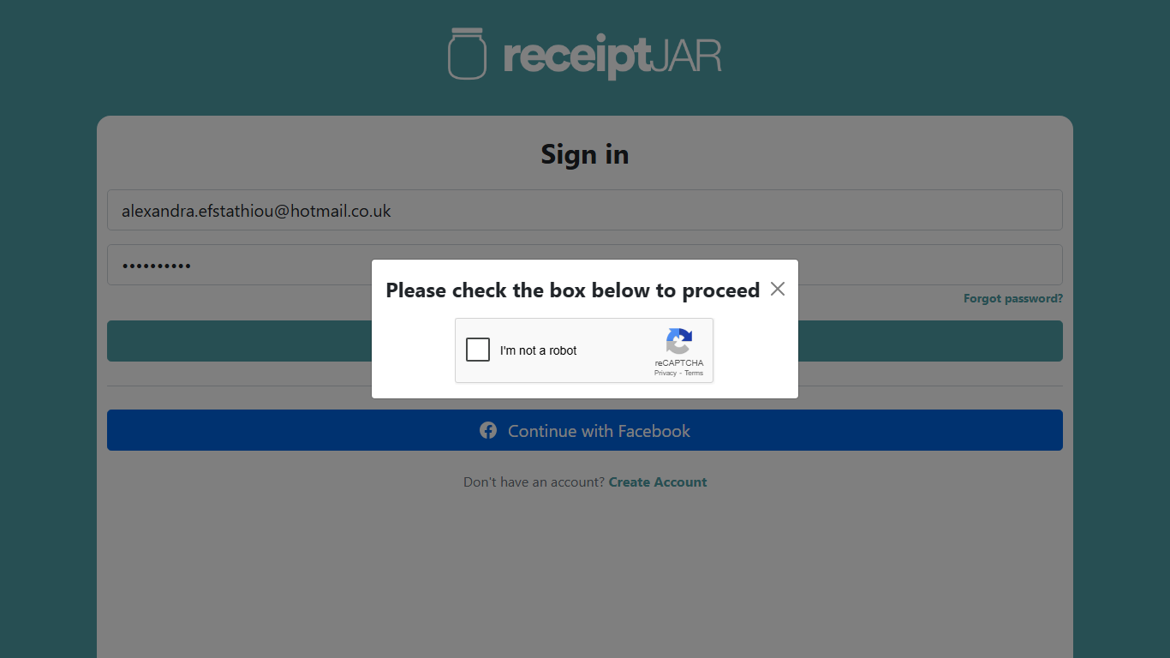Close the captcha dialog with the X
This screenshot has width=1170, height=658.
pyautogui.click(x=777, y=289)
